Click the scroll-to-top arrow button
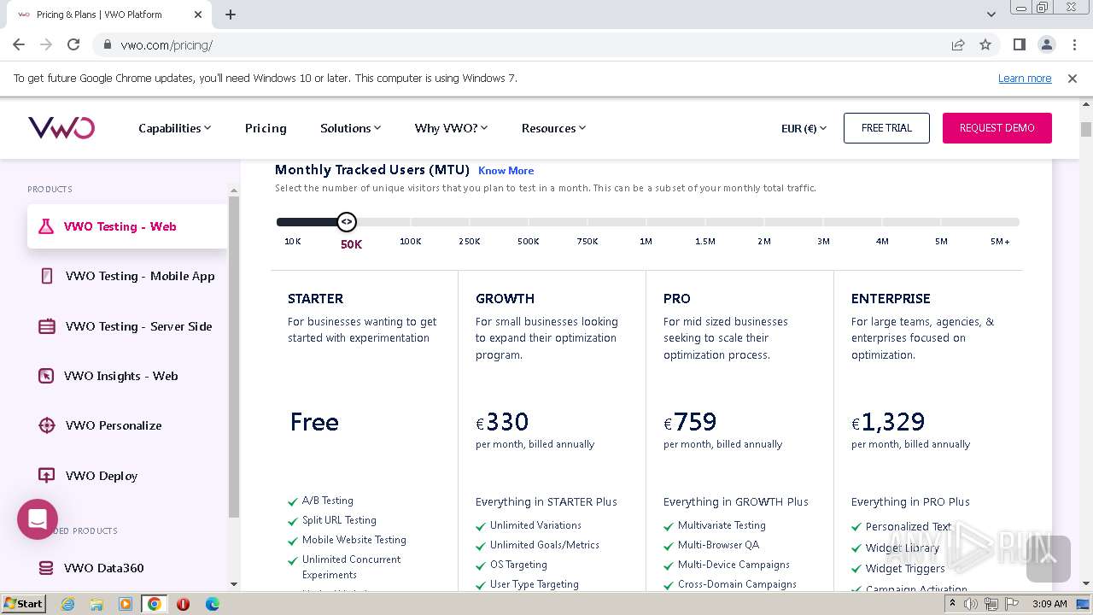This screenshot has height=615, width=1093. [x=1048, y=559]
